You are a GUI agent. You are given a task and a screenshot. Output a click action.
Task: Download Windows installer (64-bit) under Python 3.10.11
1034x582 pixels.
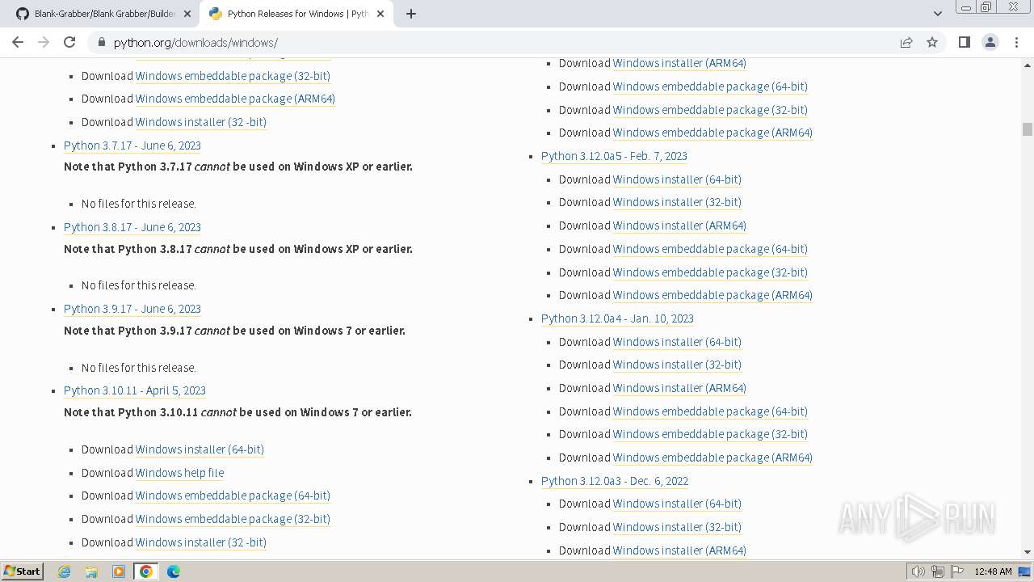tap(200, 449)
